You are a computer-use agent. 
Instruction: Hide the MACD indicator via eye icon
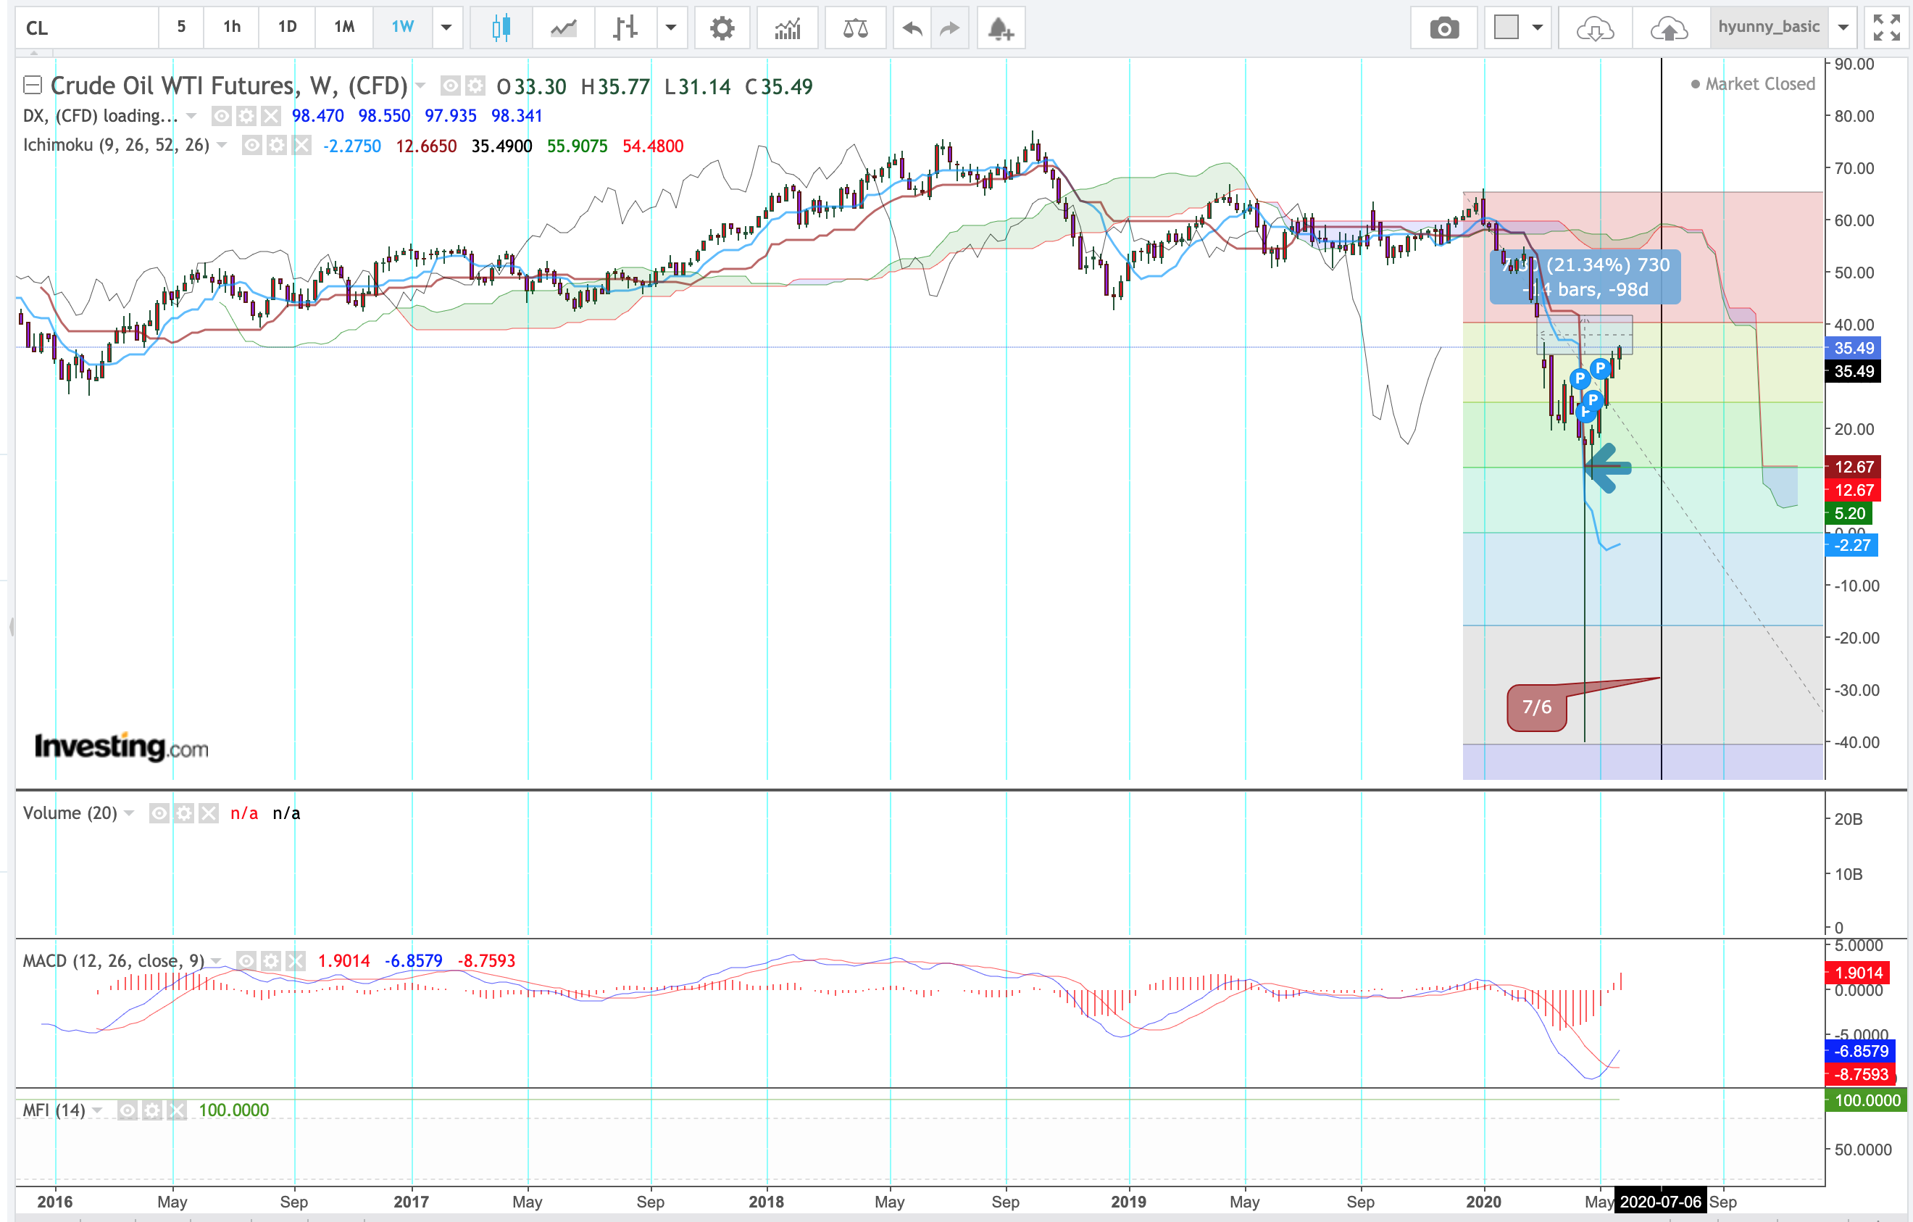246,961
